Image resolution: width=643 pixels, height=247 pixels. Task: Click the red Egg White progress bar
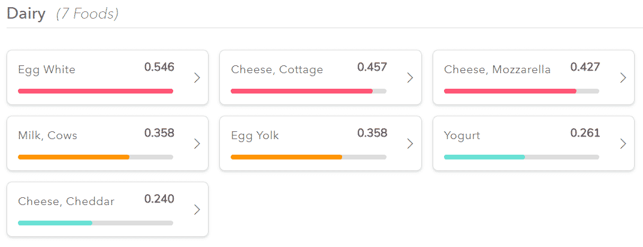(x=95, y=91)
